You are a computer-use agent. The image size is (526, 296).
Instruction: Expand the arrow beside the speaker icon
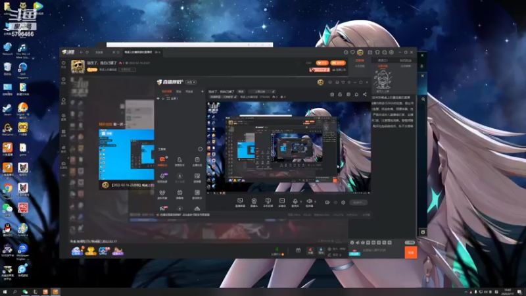315,202
